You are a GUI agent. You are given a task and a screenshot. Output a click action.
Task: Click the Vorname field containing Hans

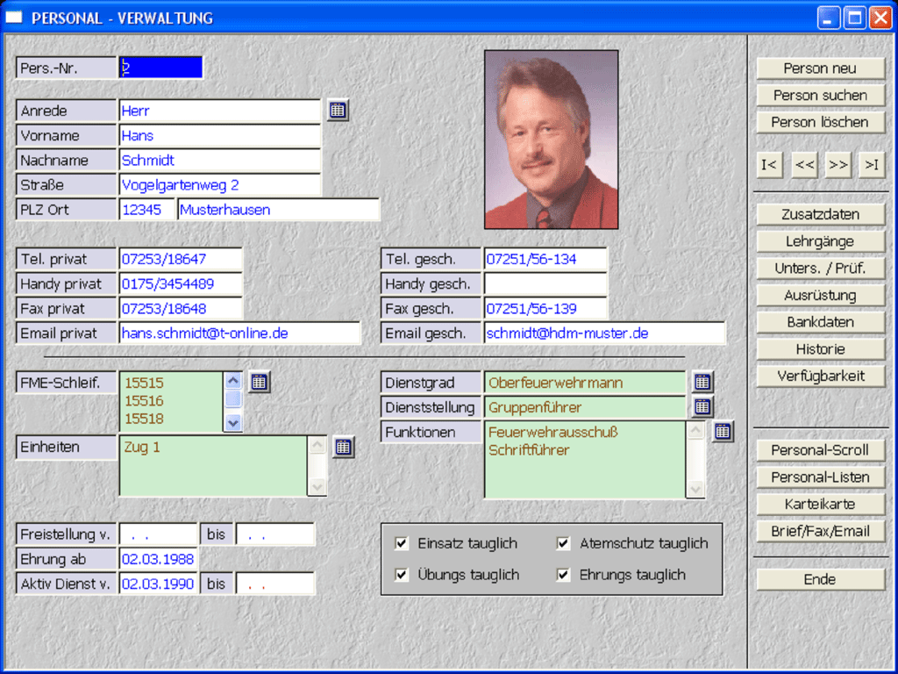pyautogui.click(x=220, y=135)
